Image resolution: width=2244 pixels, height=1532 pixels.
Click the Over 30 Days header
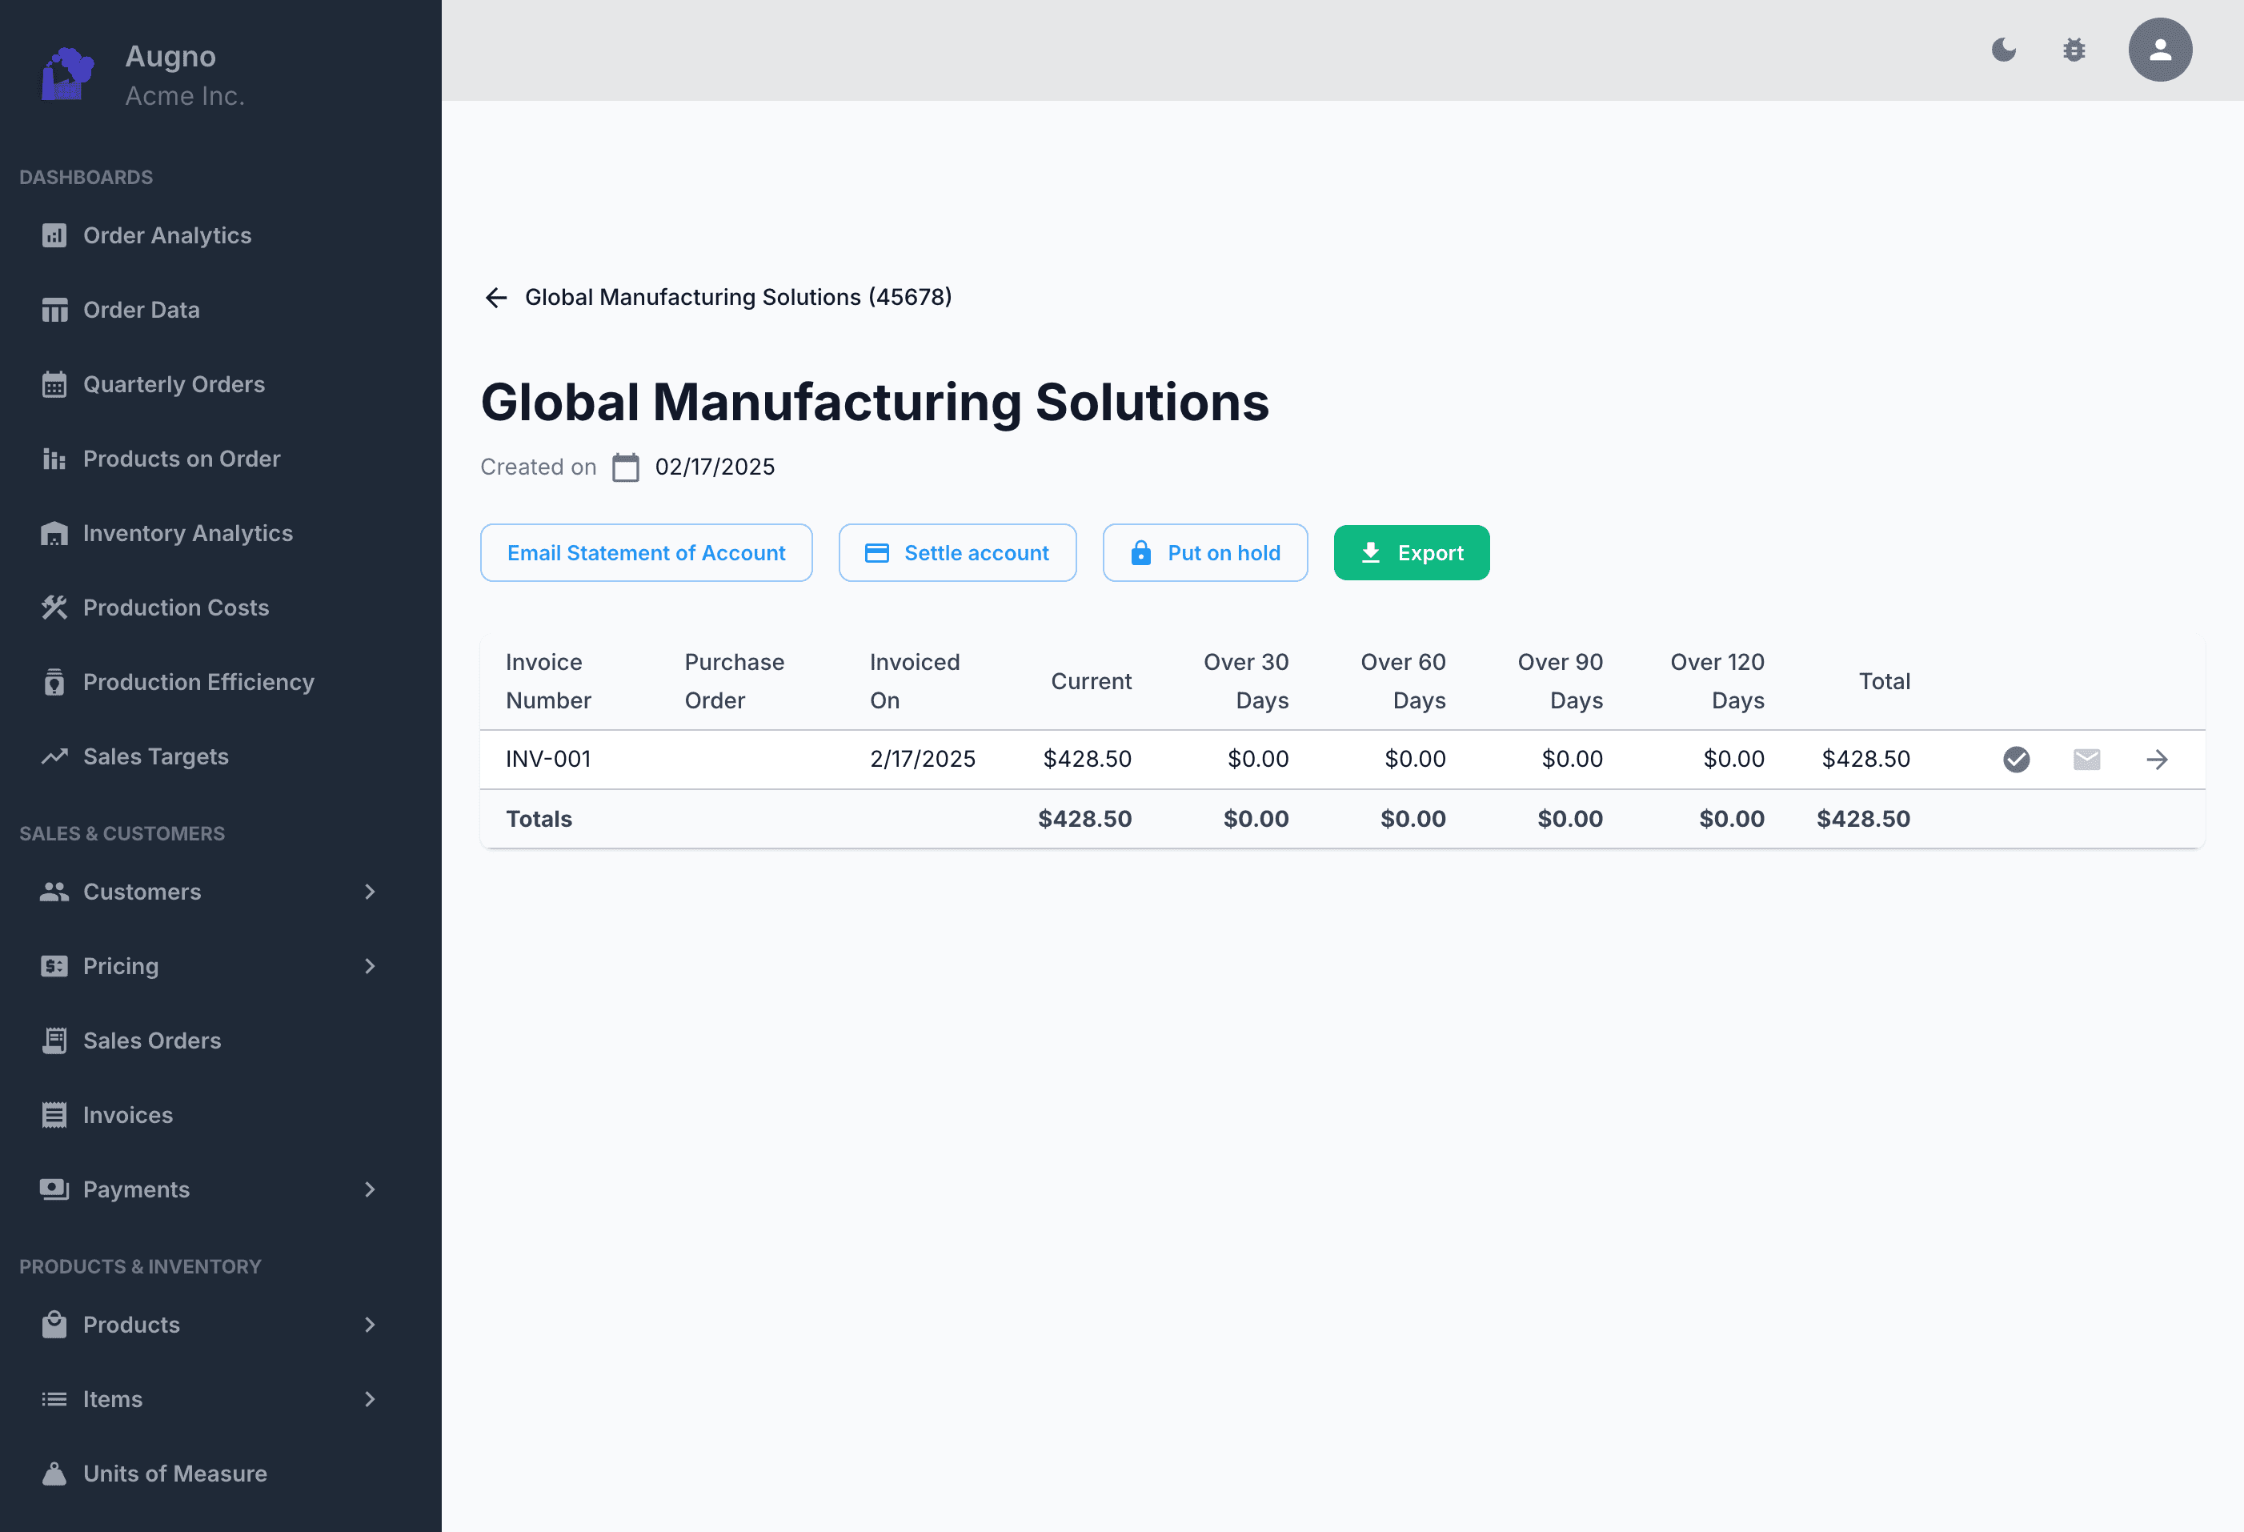coord(1245,682)
